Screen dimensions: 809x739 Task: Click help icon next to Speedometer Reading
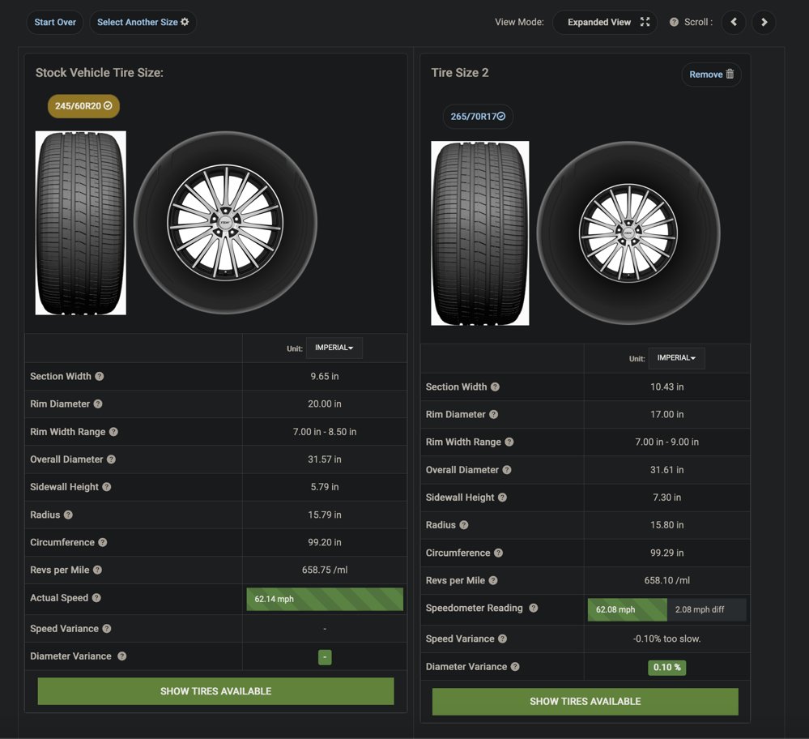534,609
